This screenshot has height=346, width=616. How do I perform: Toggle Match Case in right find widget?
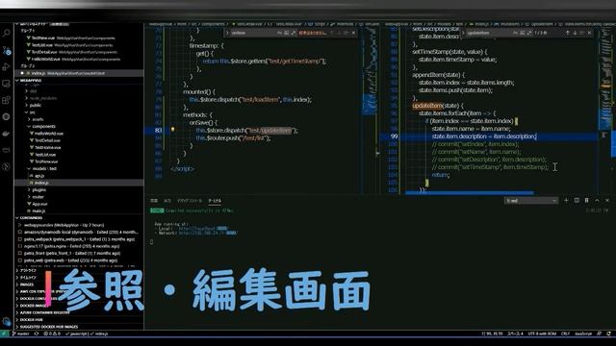(516, 33)
